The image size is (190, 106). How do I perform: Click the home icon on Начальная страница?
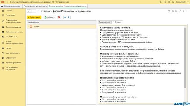(2, 6)
